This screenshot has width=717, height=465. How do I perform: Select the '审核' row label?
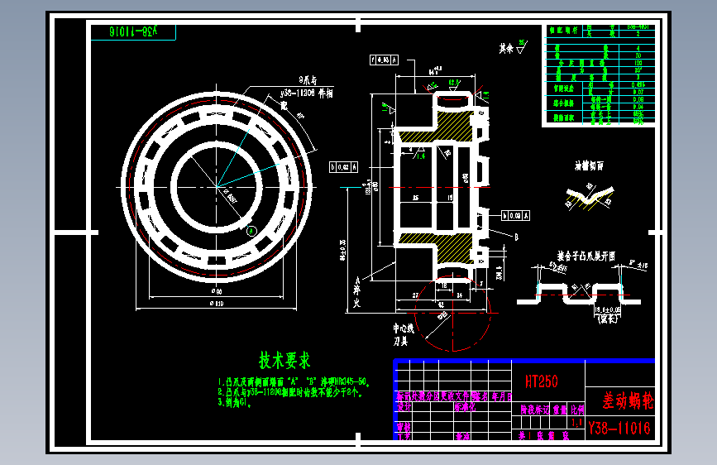(404, 426)
